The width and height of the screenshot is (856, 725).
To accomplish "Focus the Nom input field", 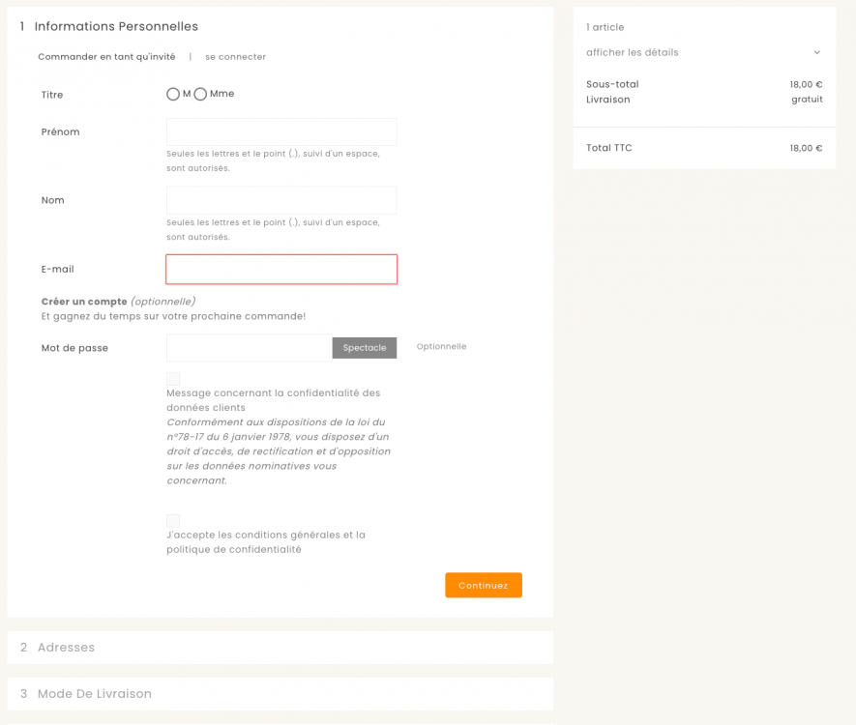I will [x=281, y=200].
